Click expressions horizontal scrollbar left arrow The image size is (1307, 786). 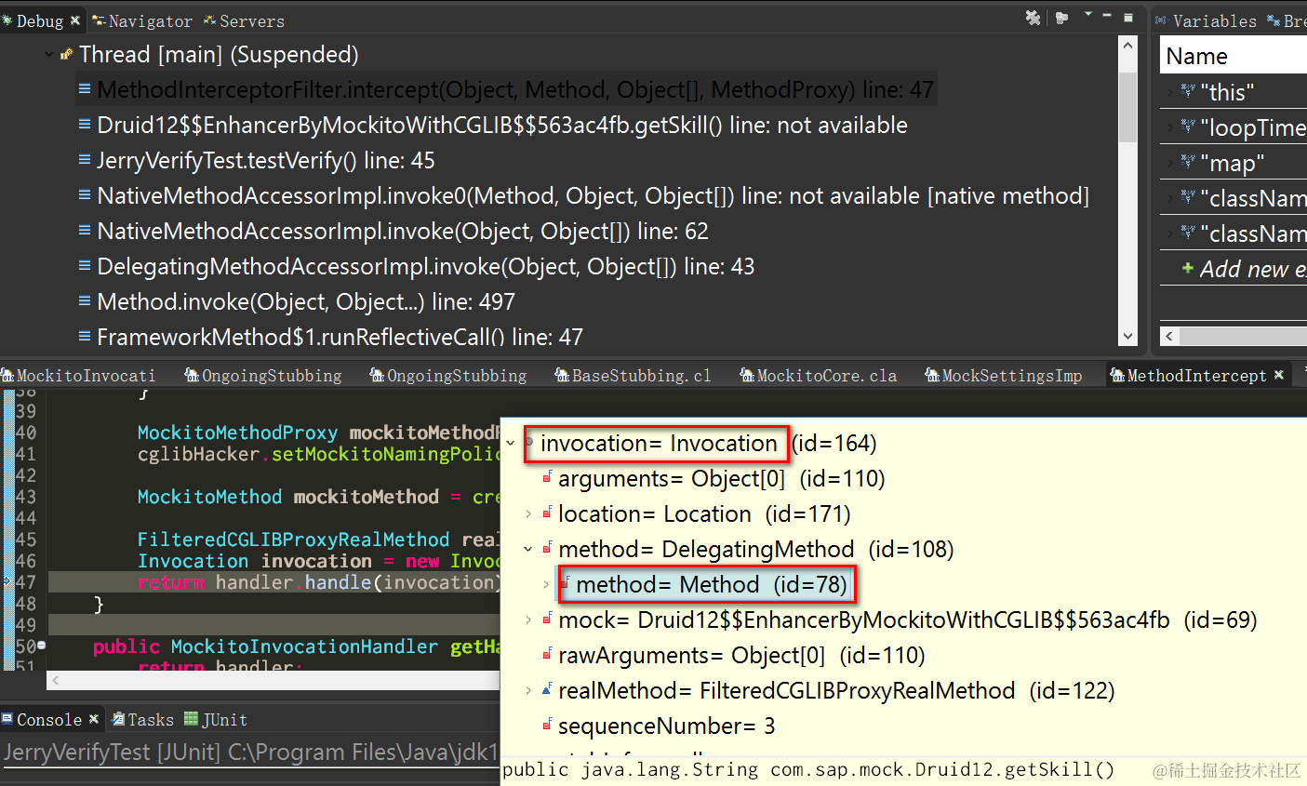pos(1170,336)
